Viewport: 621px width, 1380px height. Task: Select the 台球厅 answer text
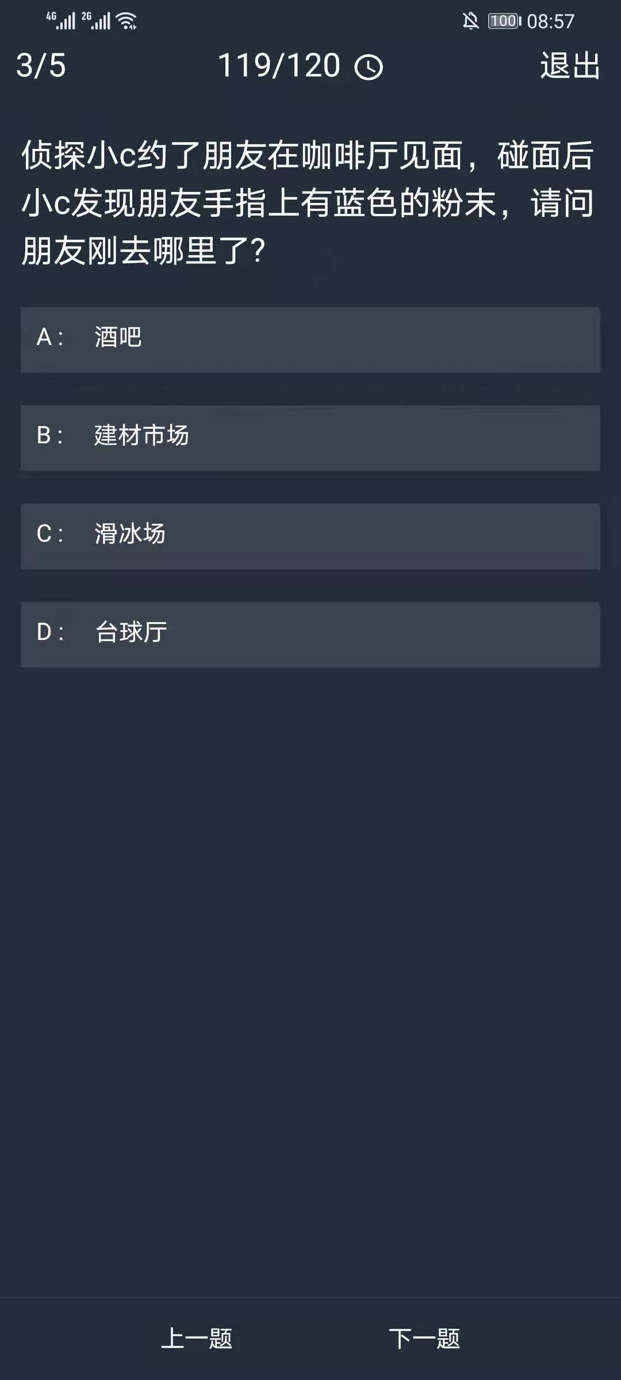point(131,632)
